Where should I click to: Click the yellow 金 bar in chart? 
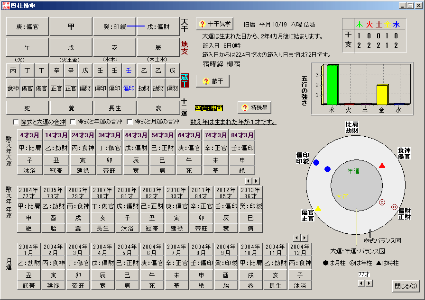coord(382,95)
